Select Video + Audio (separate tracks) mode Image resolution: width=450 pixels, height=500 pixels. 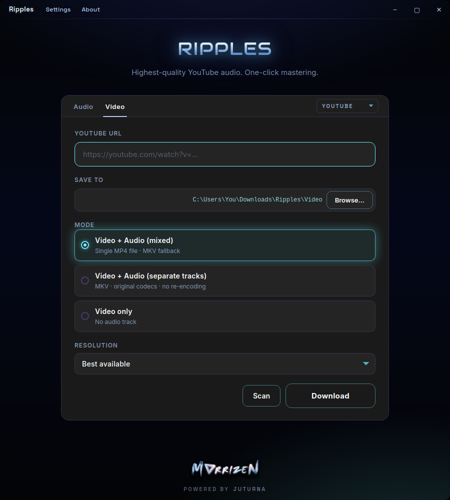coord(225,281)
